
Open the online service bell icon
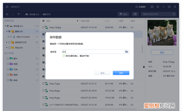(136, 7)
